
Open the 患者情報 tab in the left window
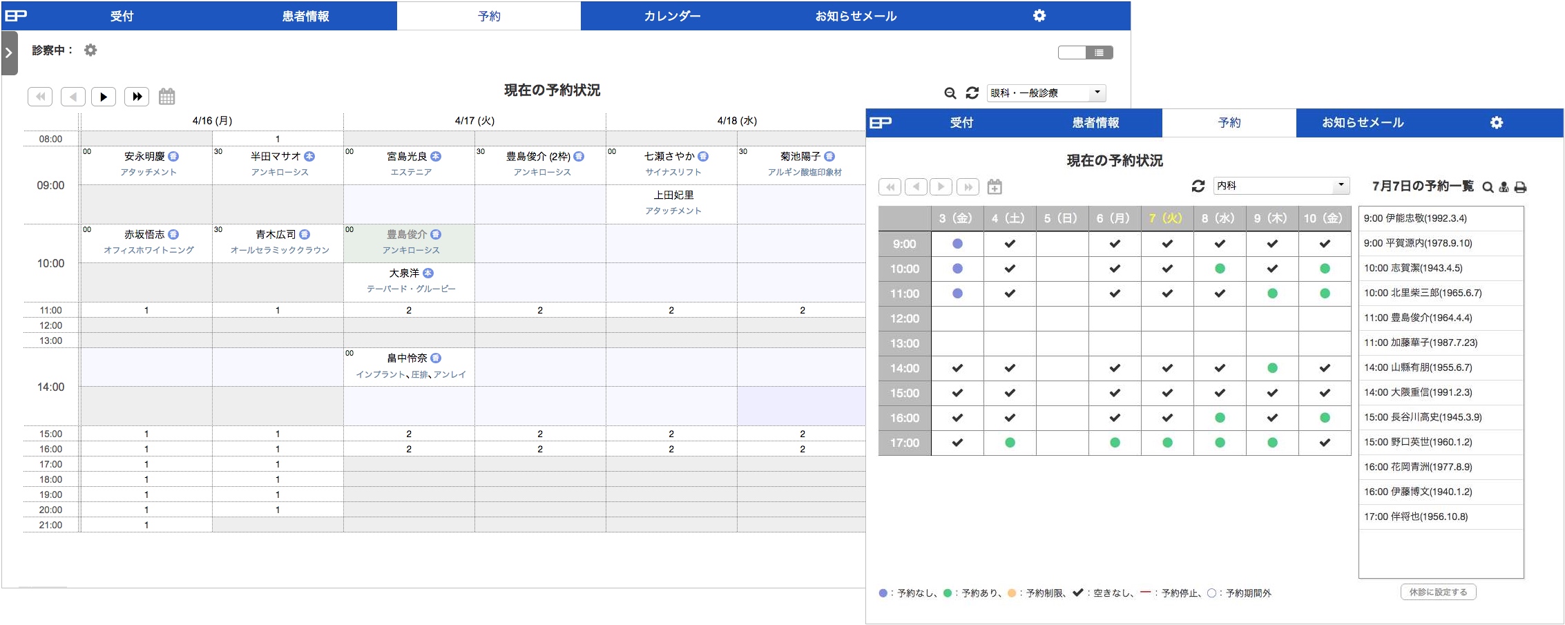click(305, 16)
